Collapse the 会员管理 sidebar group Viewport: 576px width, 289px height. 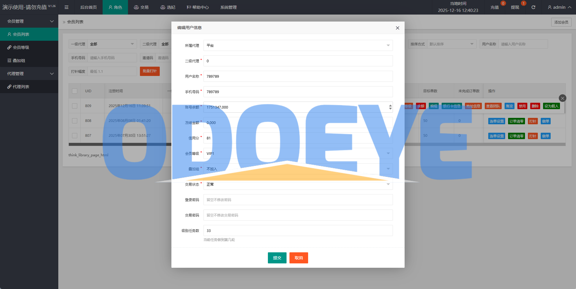(29, 21)
